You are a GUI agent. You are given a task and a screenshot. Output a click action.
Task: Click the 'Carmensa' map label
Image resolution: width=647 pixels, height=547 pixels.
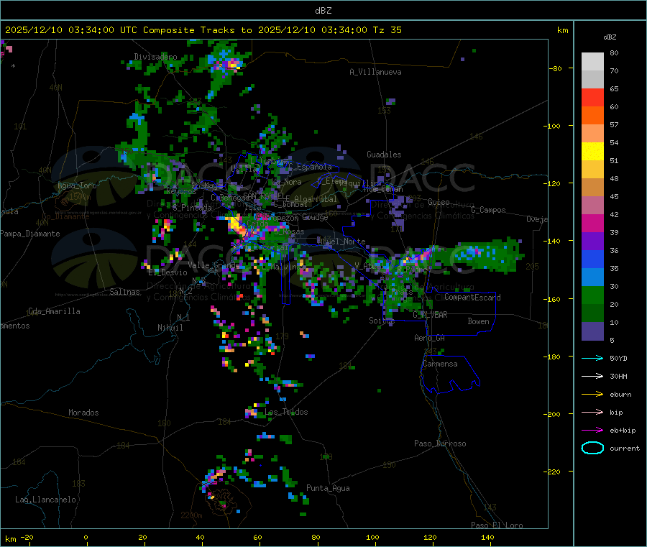pos(440,364)
